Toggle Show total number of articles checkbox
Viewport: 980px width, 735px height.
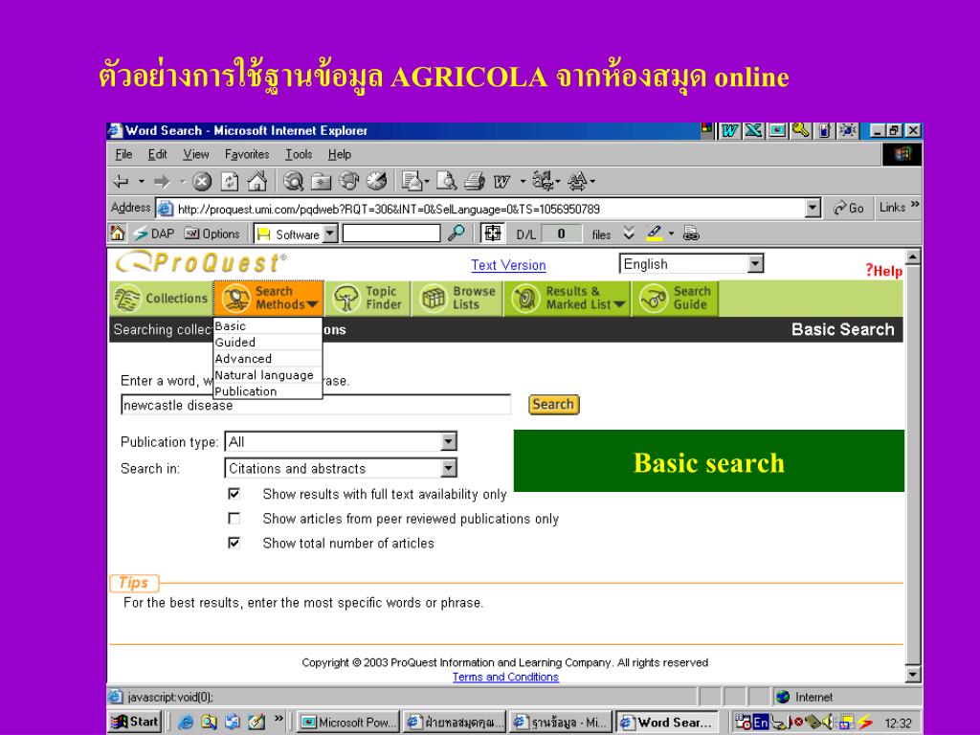coord(234,543)
